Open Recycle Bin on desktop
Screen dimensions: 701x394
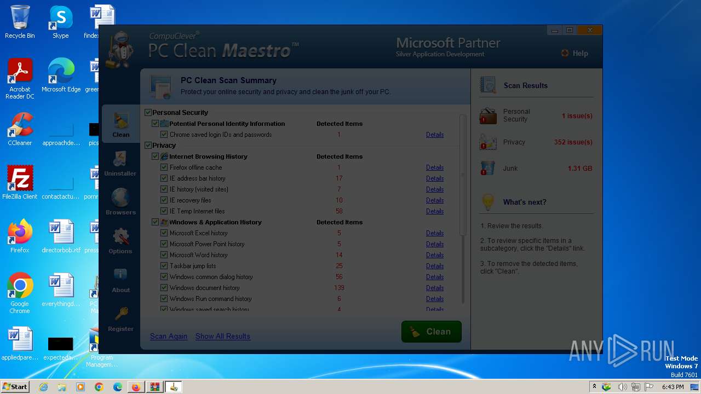pos(20,22)
